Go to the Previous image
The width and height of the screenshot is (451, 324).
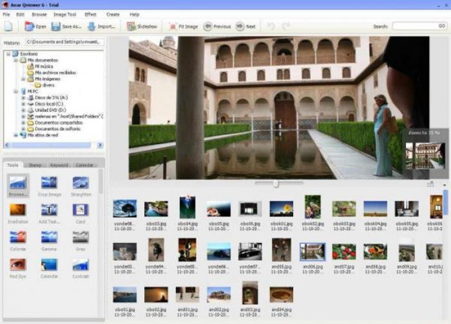tap(217, 26)
